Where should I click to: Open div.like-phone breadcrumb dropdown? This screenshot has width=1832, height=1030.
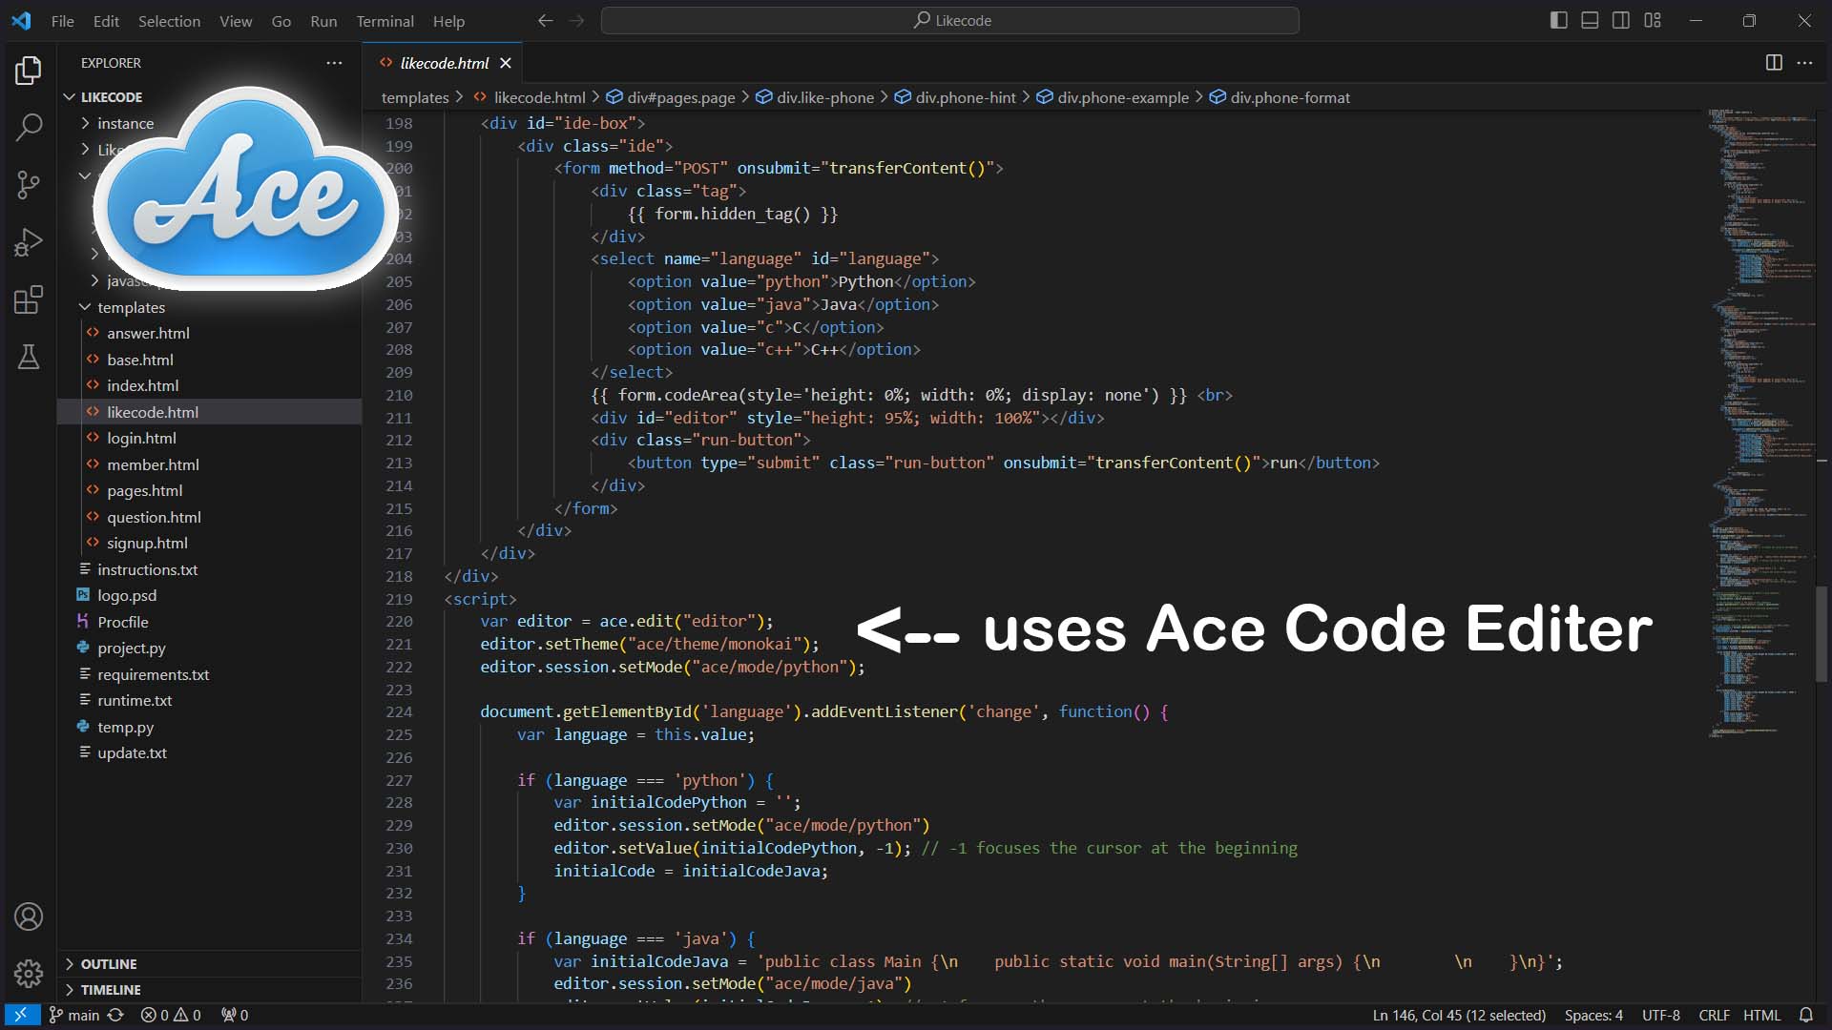tap(815, 97)
